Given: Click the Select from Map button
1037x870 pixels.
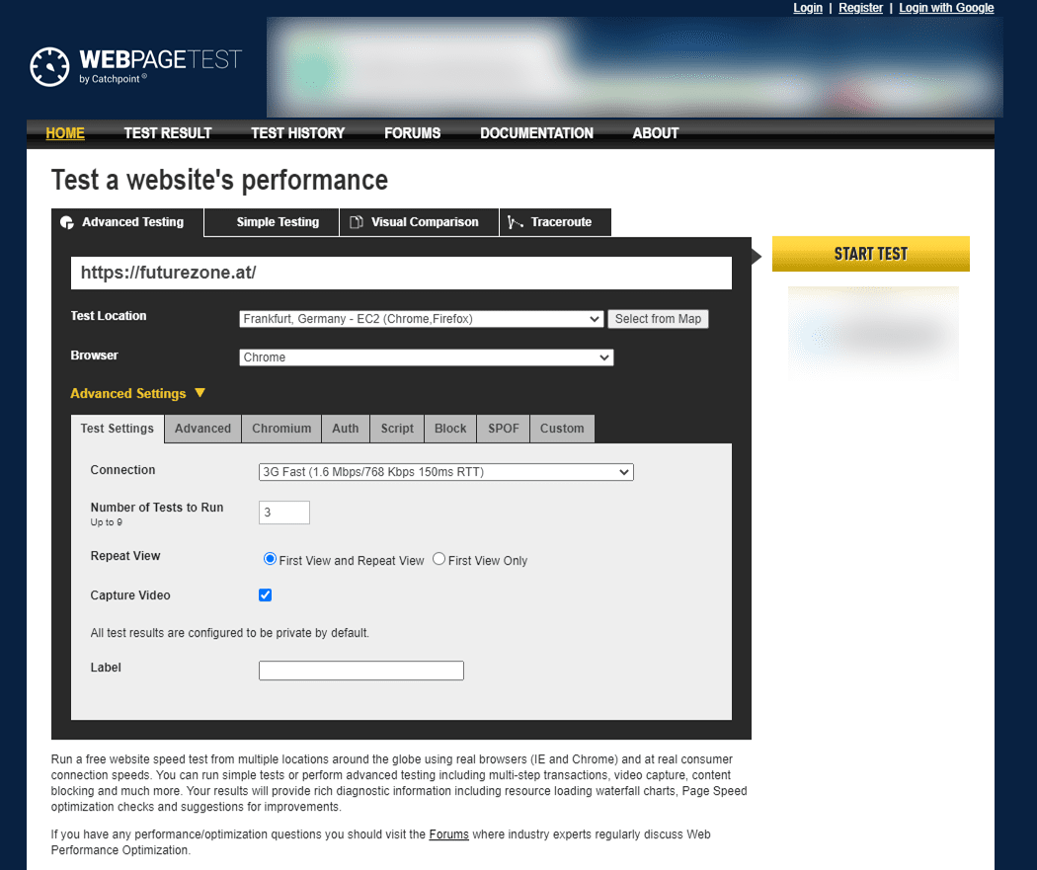Looking at the screenshot, I should click(x=658, y=319).
